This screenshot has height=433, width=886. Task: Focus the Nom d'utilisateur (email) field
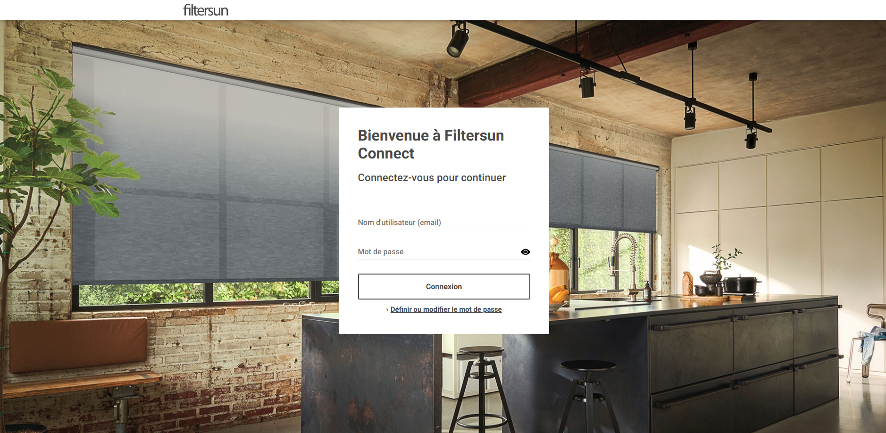point(444,222)
